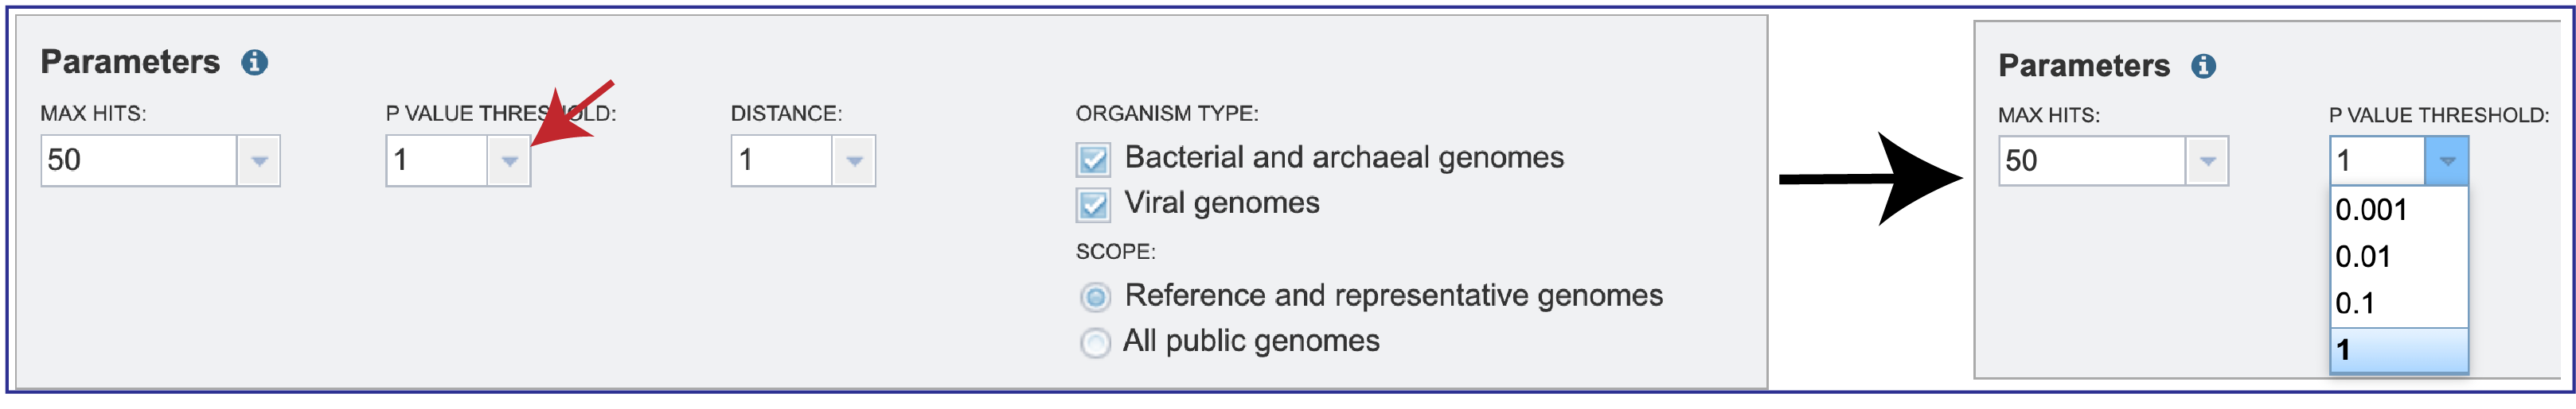Open the Max Hits dropdown arrow in left panel

(x=259, y=160)
